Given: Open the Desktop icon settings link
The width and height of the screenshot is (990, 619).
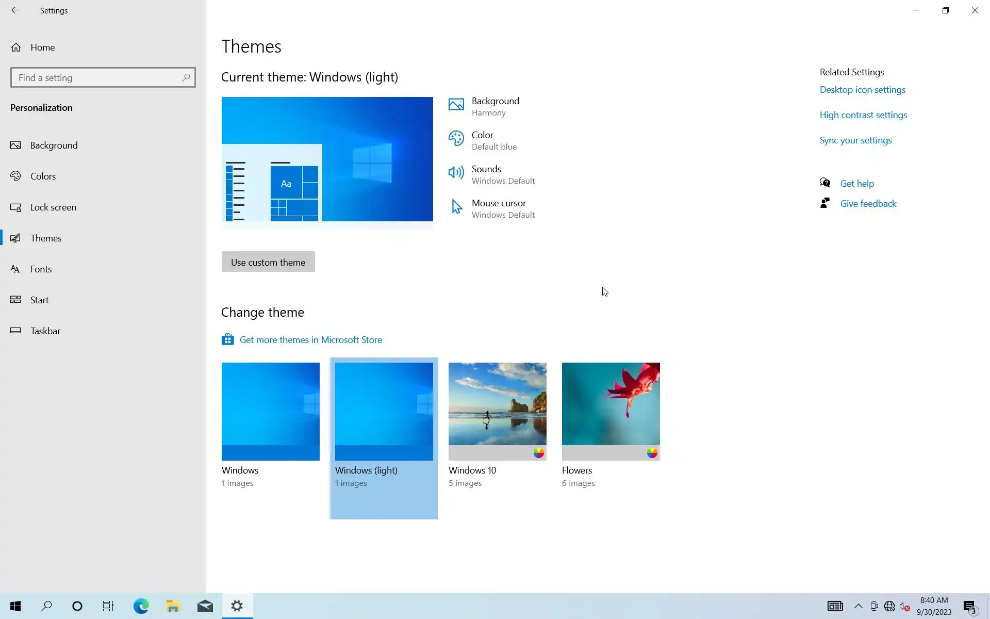Looking at the screenshot, I should point(862,90).
